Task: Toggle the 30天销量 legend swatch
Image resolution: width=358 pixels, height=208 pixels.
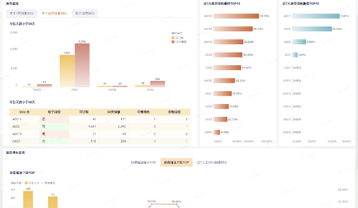Action: click(x=173, y=42)
